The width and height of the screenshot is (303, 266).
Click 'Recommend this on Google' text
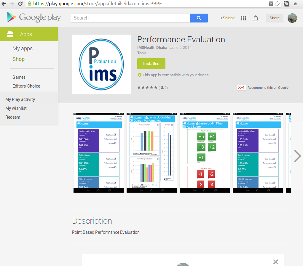268,88
